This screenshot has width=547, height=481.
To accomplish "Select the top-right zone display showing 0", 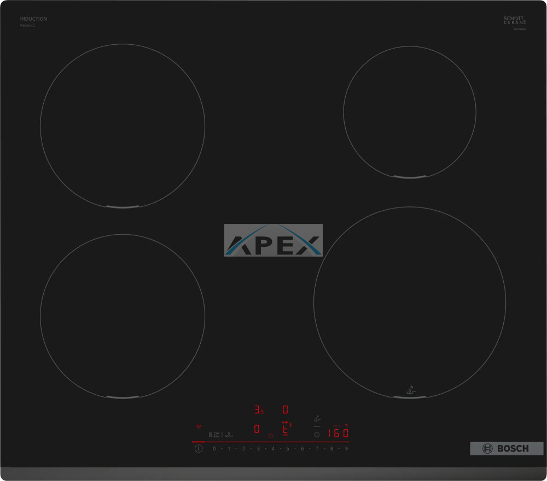I will [x=285, y=409].
